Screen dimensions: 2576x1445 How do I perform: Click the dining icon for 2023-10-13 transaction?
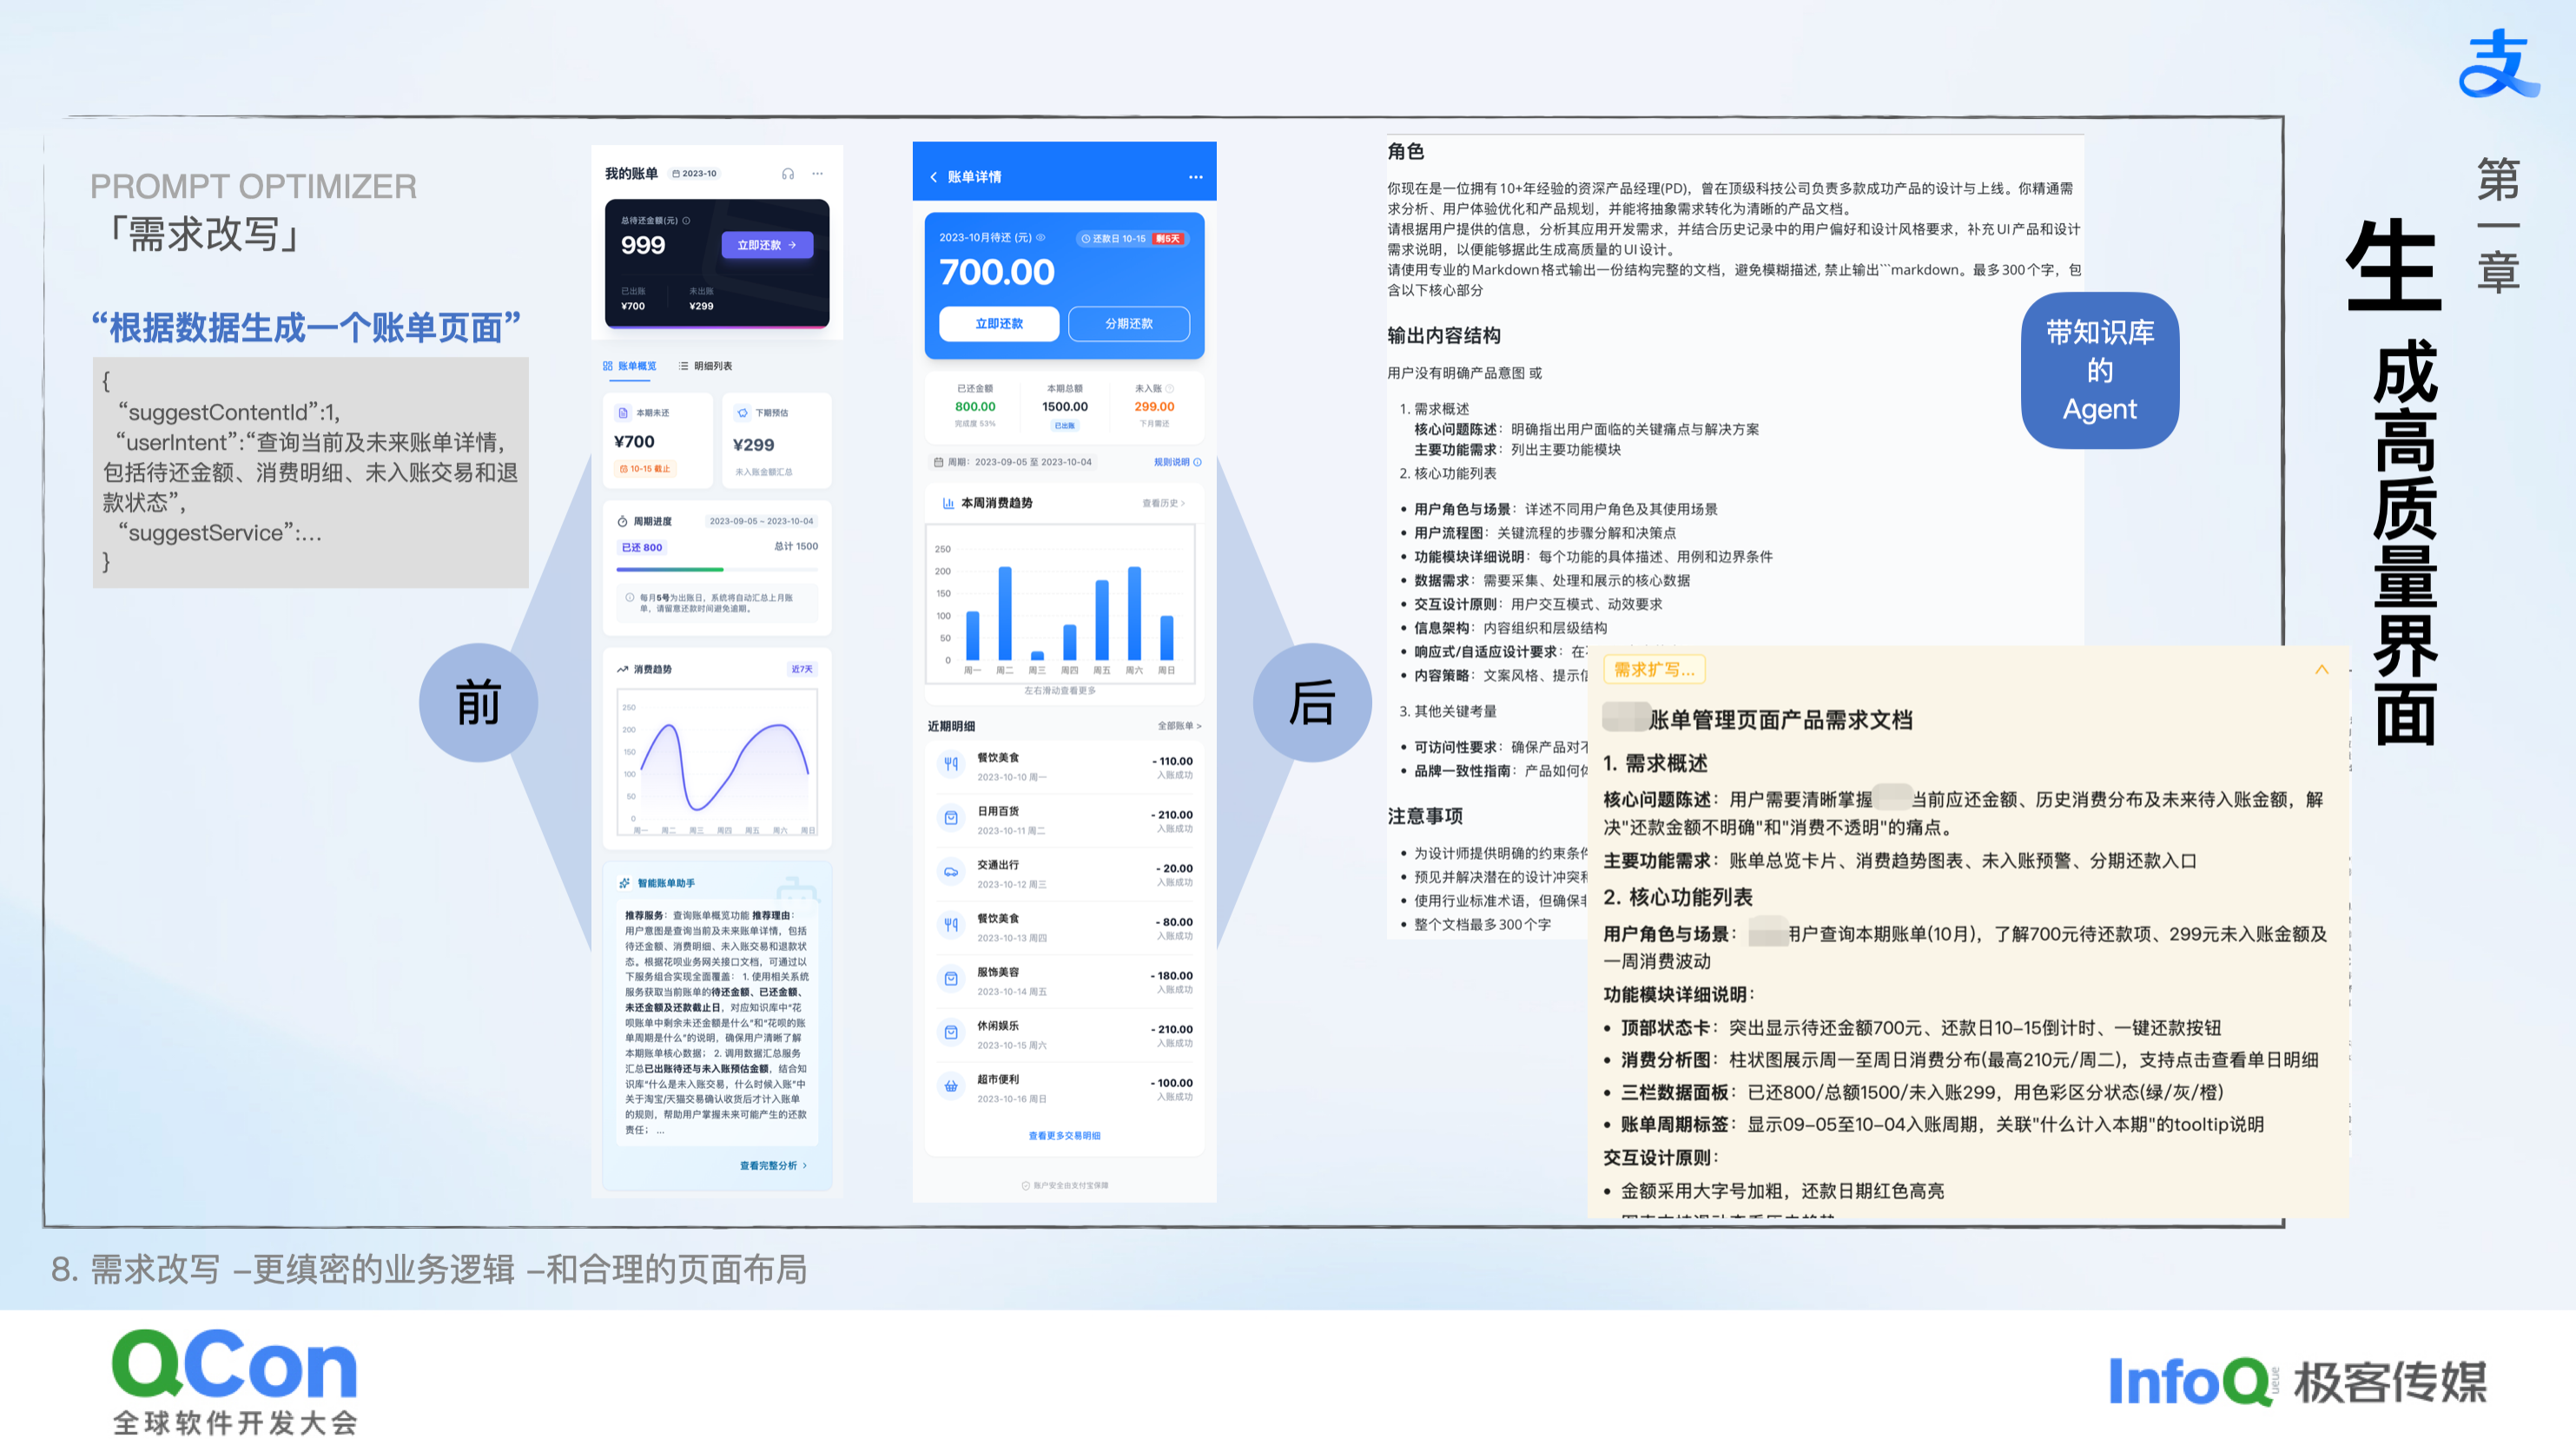coord(951,926)
